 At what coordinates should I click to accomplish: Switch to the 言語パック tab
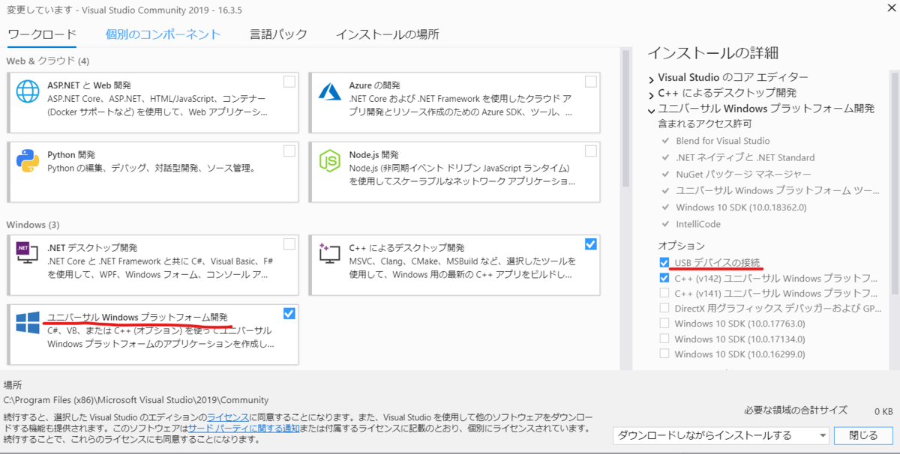point(279,34)
